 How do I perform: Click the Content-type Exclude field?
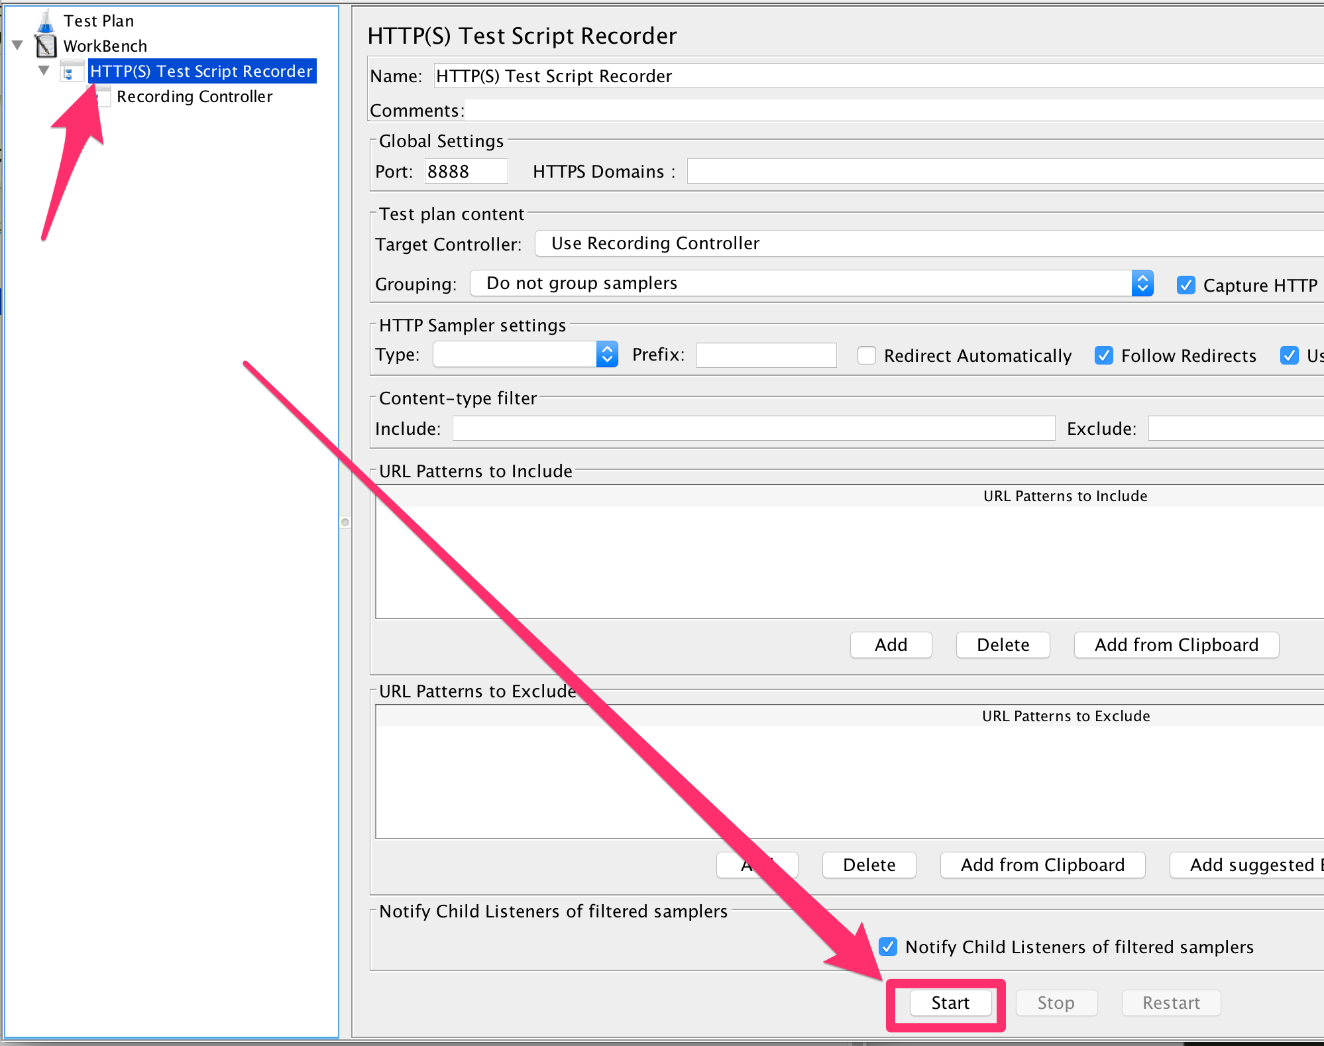(x=1236, y=428)
